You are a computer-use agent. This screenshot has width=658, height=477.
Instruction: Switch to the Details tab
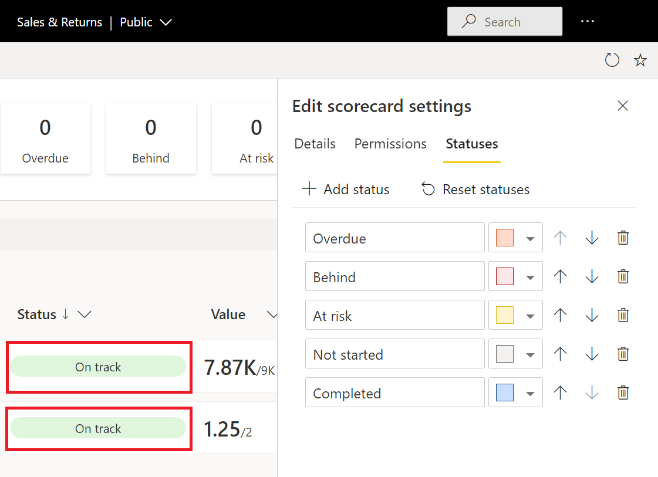pyautogui.click(x=315, y=144)
